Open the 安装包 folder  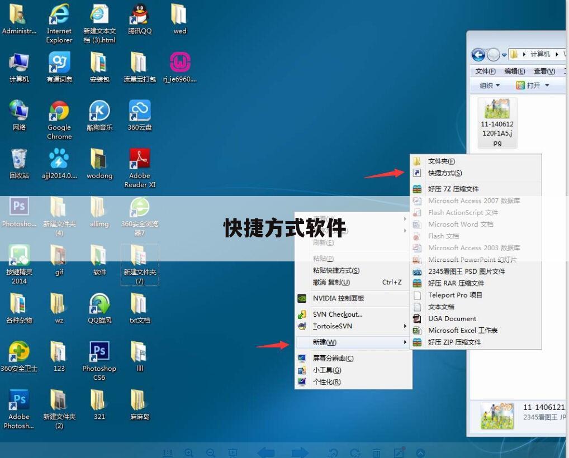tap(99, 68)
